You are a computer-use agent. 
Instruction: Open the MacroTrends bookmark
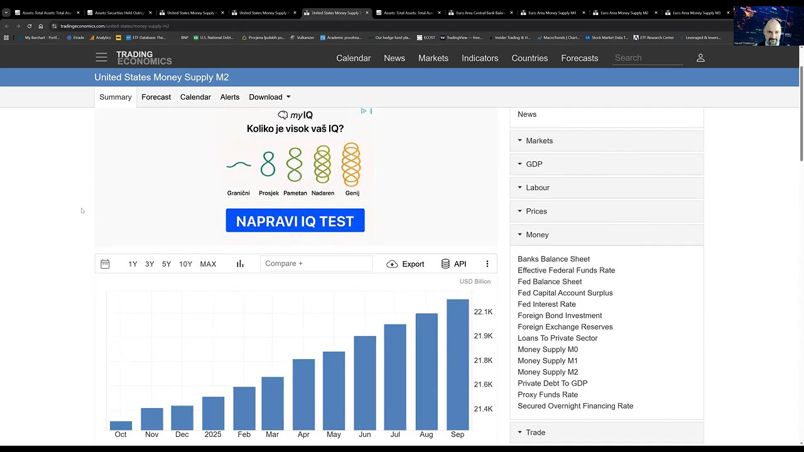tap(558, 38)
